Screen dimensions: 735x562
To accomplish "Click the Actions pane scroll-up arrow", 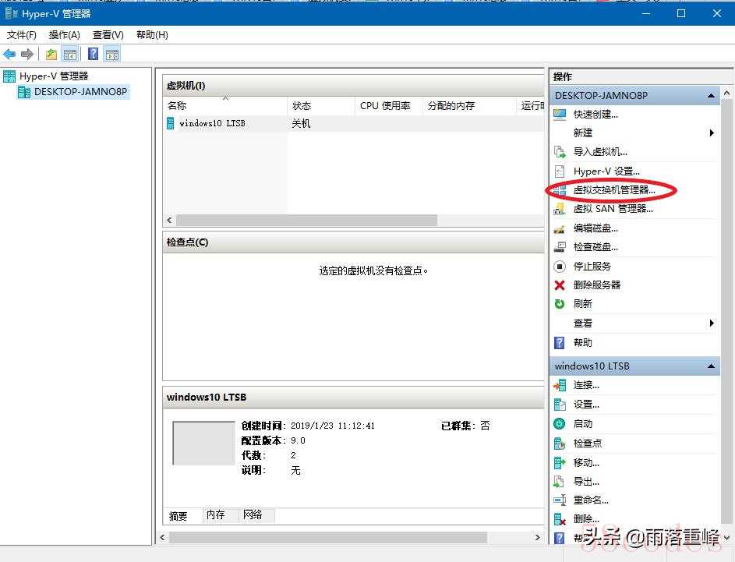I will pyautogui.click(x=726, y=94).
